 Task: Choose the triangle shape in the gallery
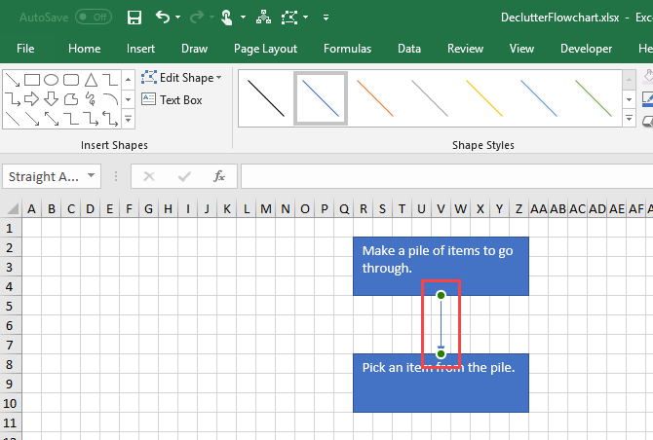pos(90,80)
